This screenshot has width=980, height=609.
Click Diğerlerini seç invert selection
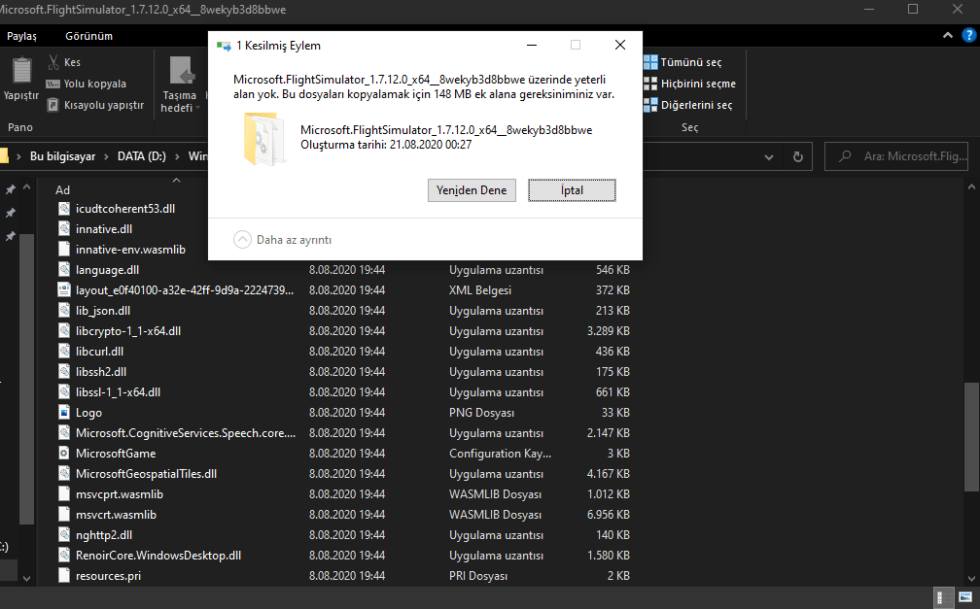(688, 105)
